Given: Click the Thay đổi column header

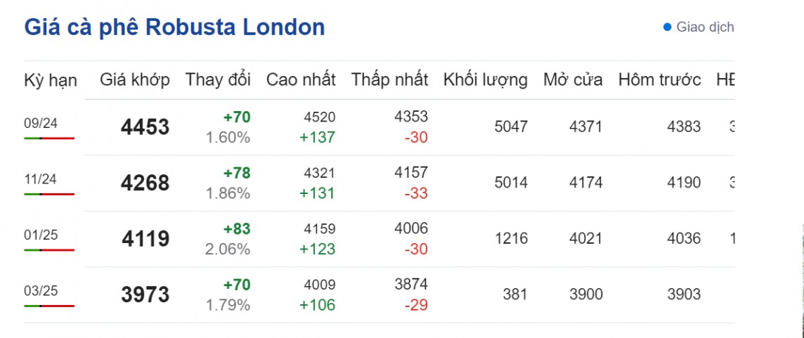Looking at the screenshot, I should (x=218, y=80).
